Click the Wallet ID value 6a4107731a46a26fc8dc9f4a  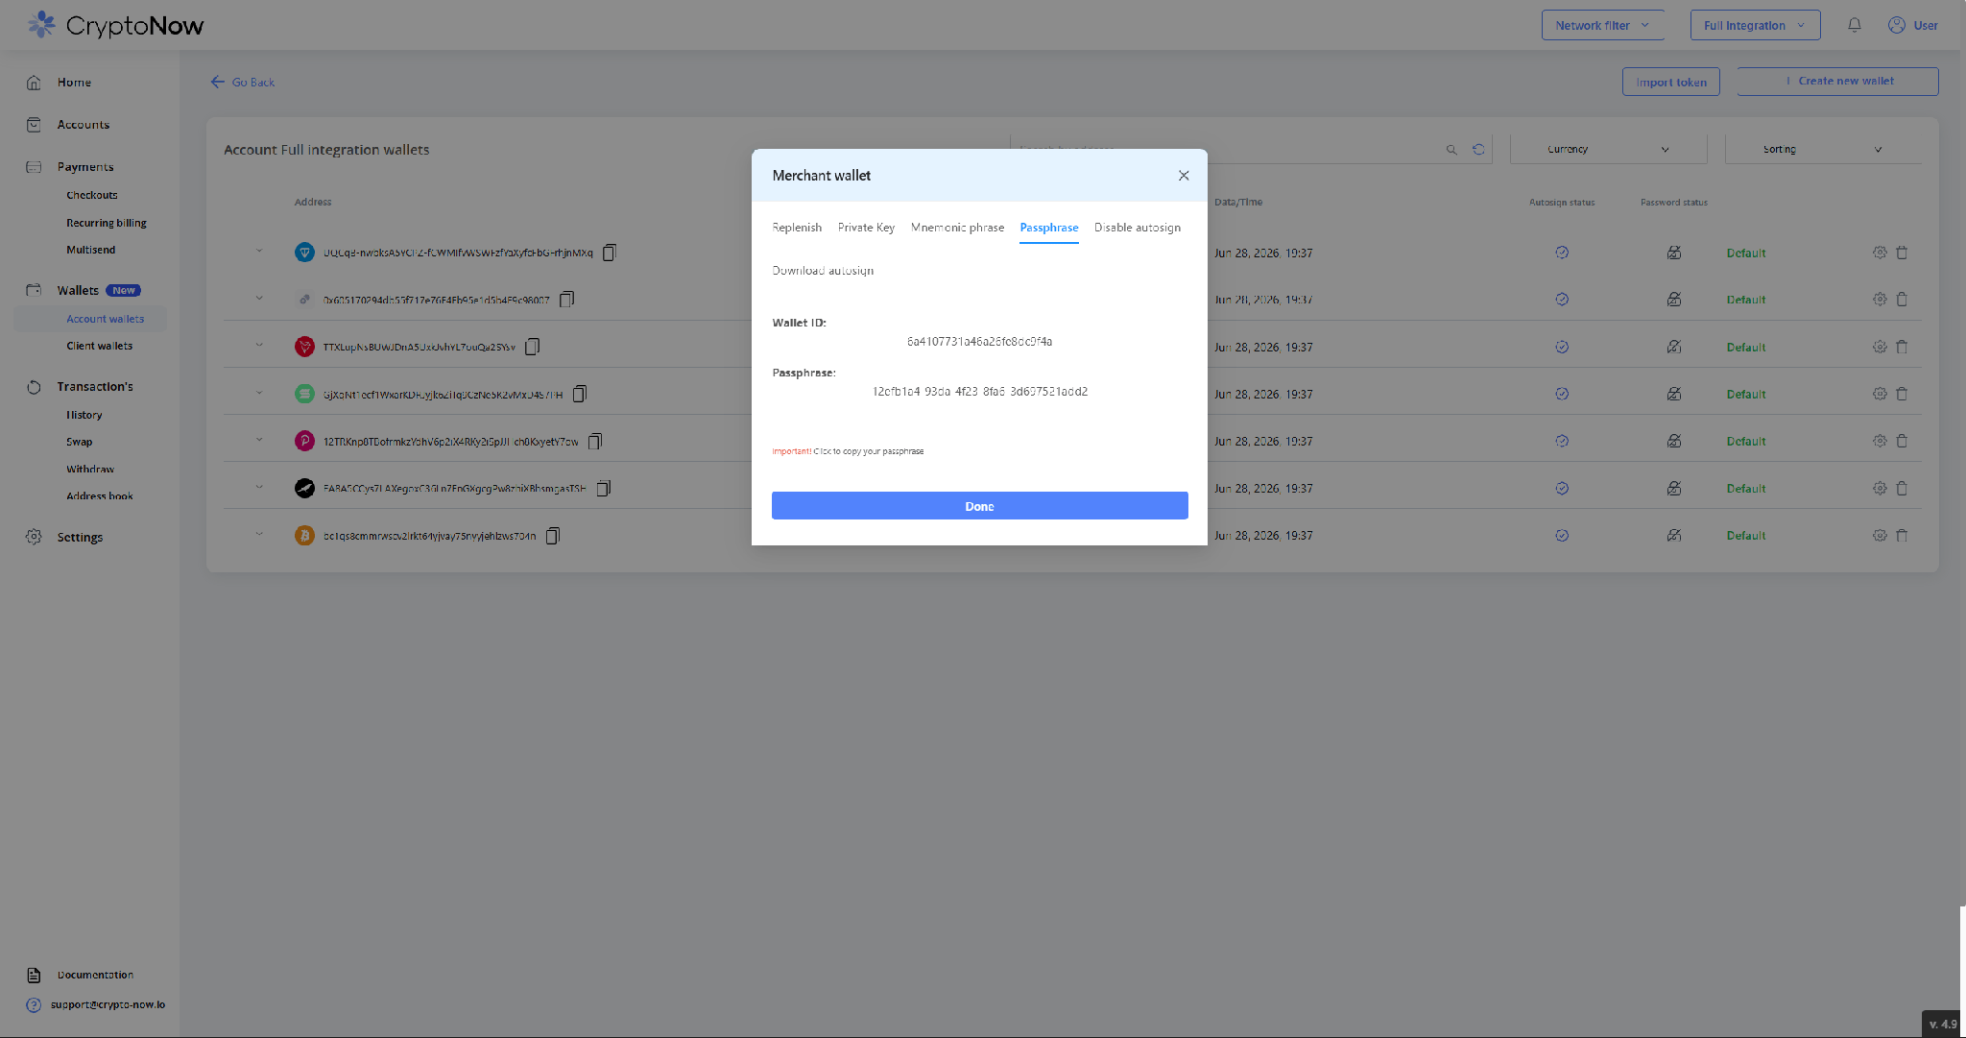[979, 342]
